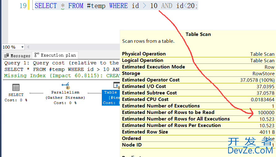
Task: Switch to the Execution plan tab
Action: (x=55, y=55)
